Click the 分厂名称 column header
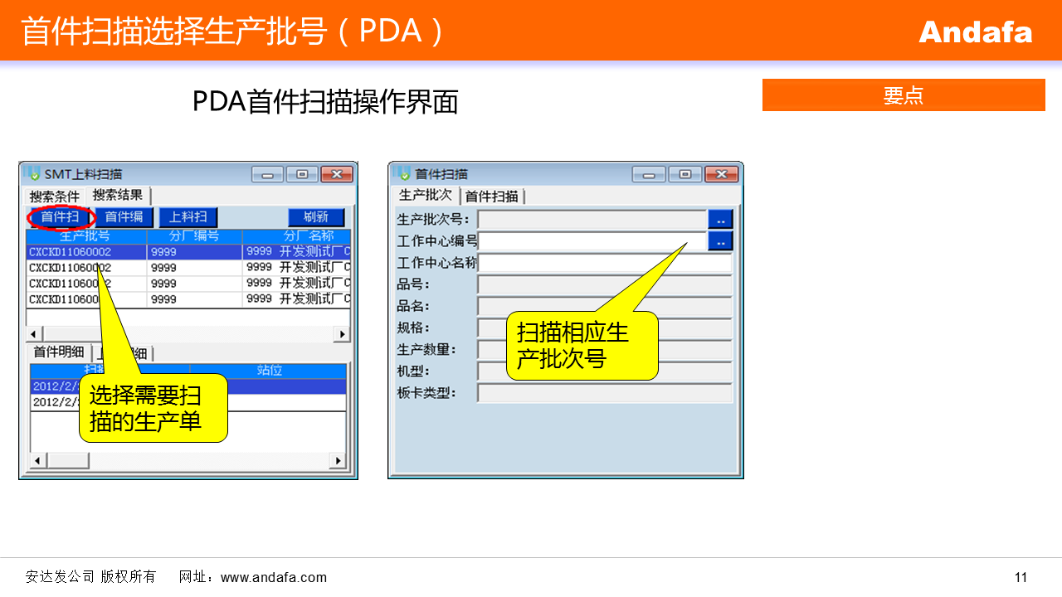1062x597 pixels. coord(296,236)
